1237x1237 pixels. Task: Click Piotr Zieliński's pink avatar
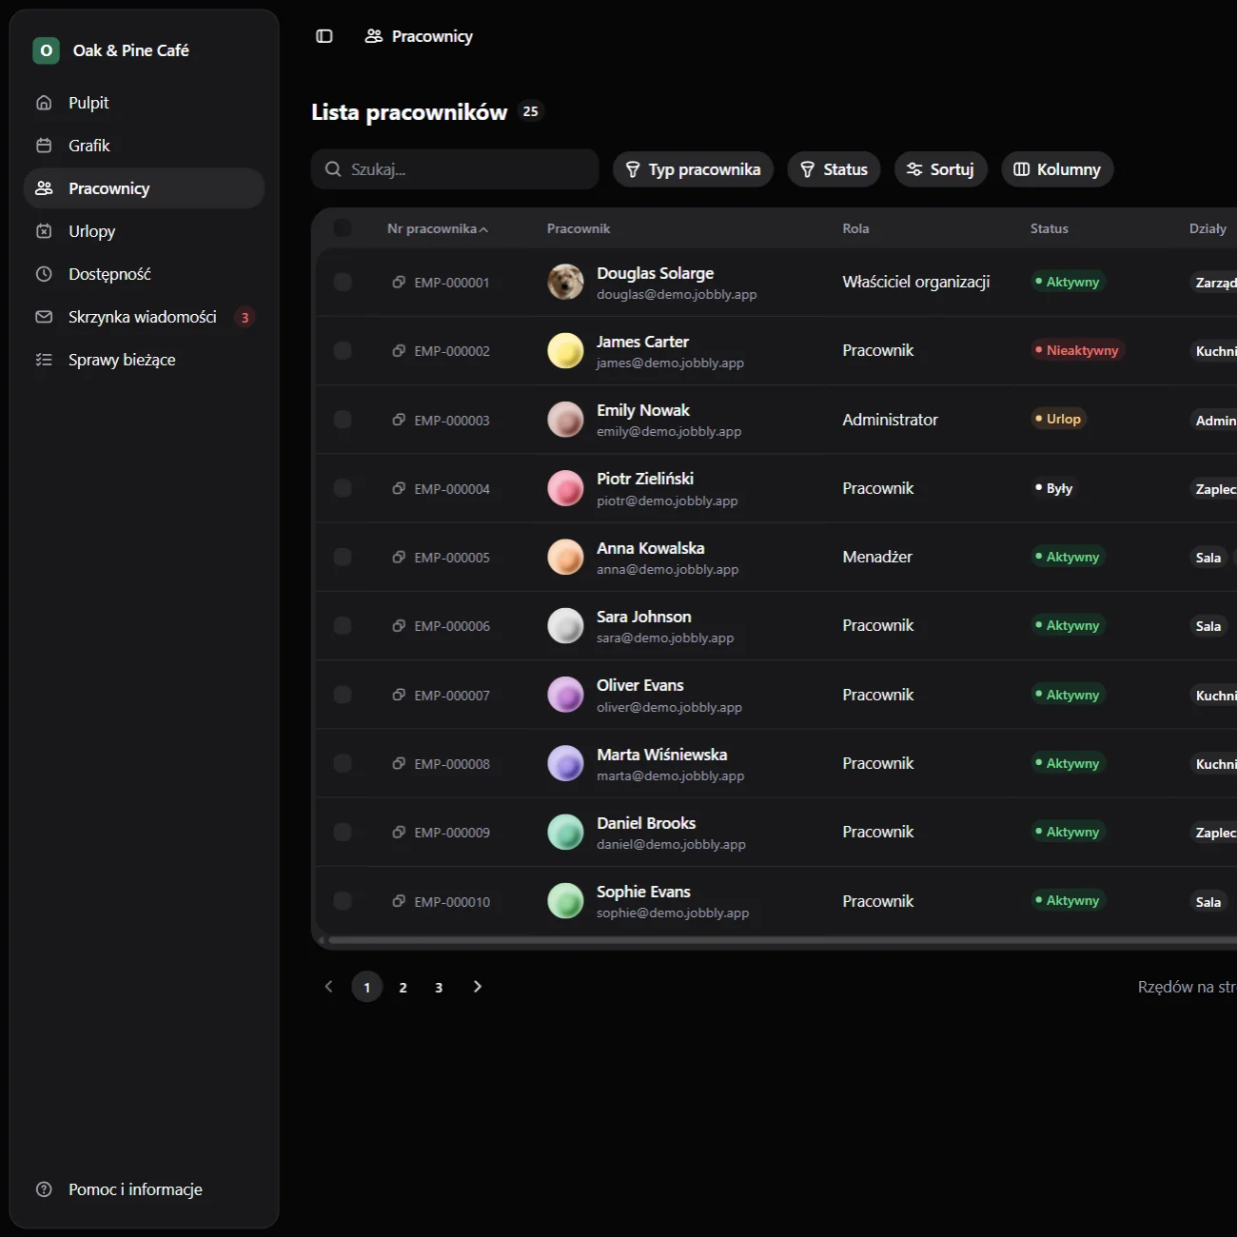(x=565, y=488)
